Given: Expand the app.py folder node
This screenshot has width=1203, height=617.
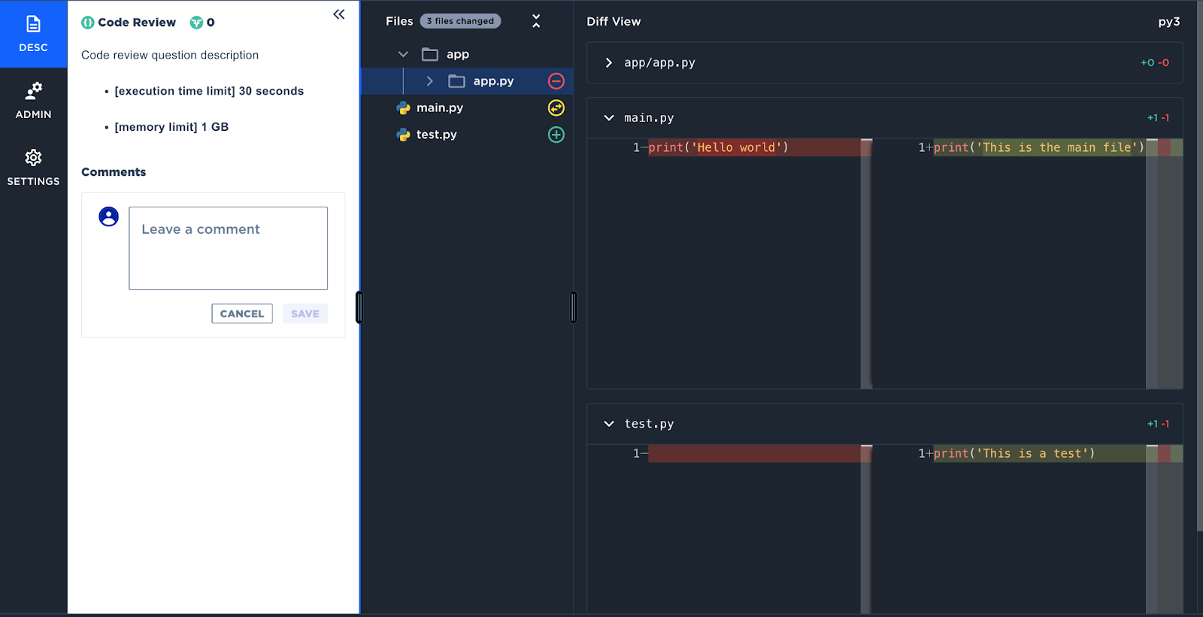Looking at the screenshot, I should (429, 81).
